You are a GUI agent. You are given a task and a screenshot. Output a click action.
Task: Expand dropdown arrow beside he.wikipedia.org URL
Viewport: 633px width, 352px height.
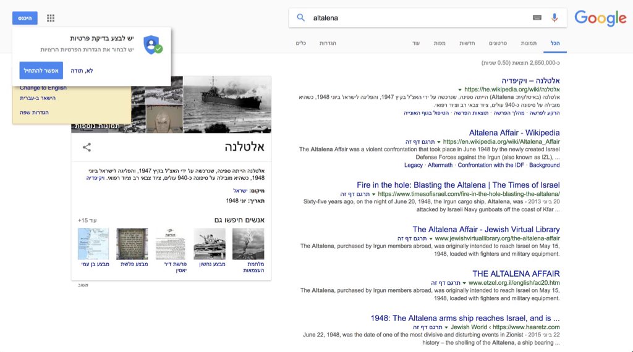point(460,90)
